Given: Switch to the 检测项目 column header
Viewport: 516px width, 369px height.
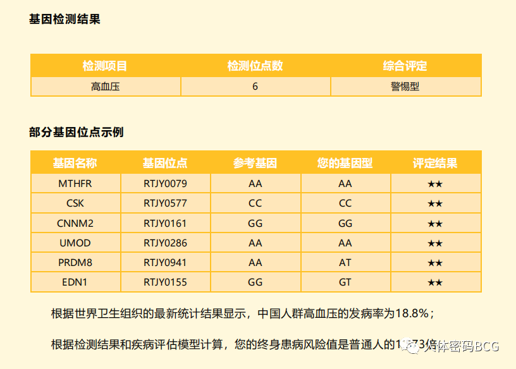Looking at the screenshot, I should pyautogui.click(x=106, y=66).
